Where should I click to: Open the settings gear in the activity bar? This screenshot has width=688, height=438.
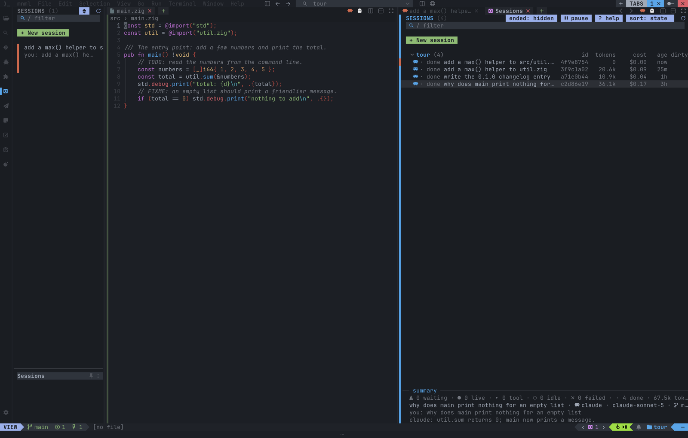pos(6,413)
